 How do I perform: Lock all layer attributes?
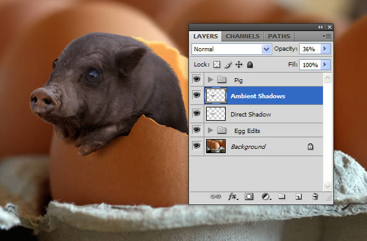pos(250,65)
